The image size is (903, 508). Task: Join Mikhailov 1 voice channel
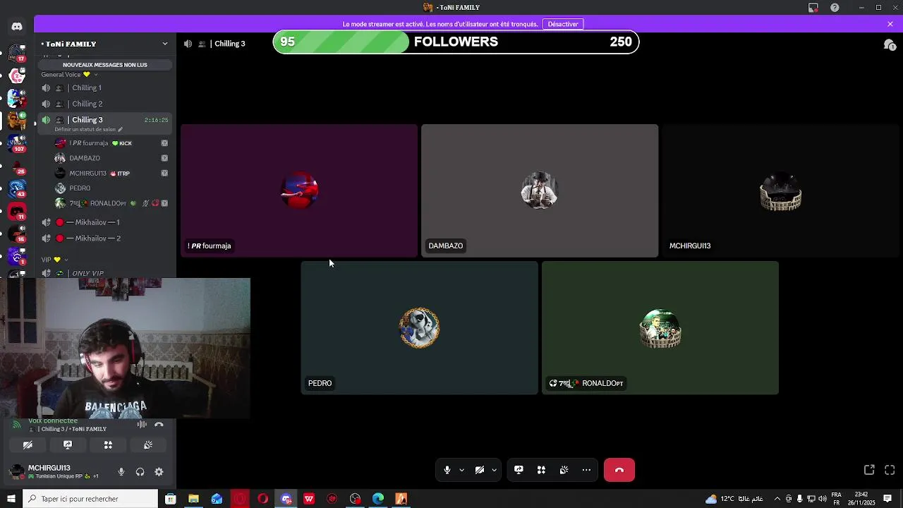[106, 222]
